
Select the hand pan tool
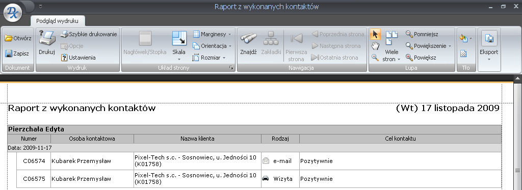point(375,46)
